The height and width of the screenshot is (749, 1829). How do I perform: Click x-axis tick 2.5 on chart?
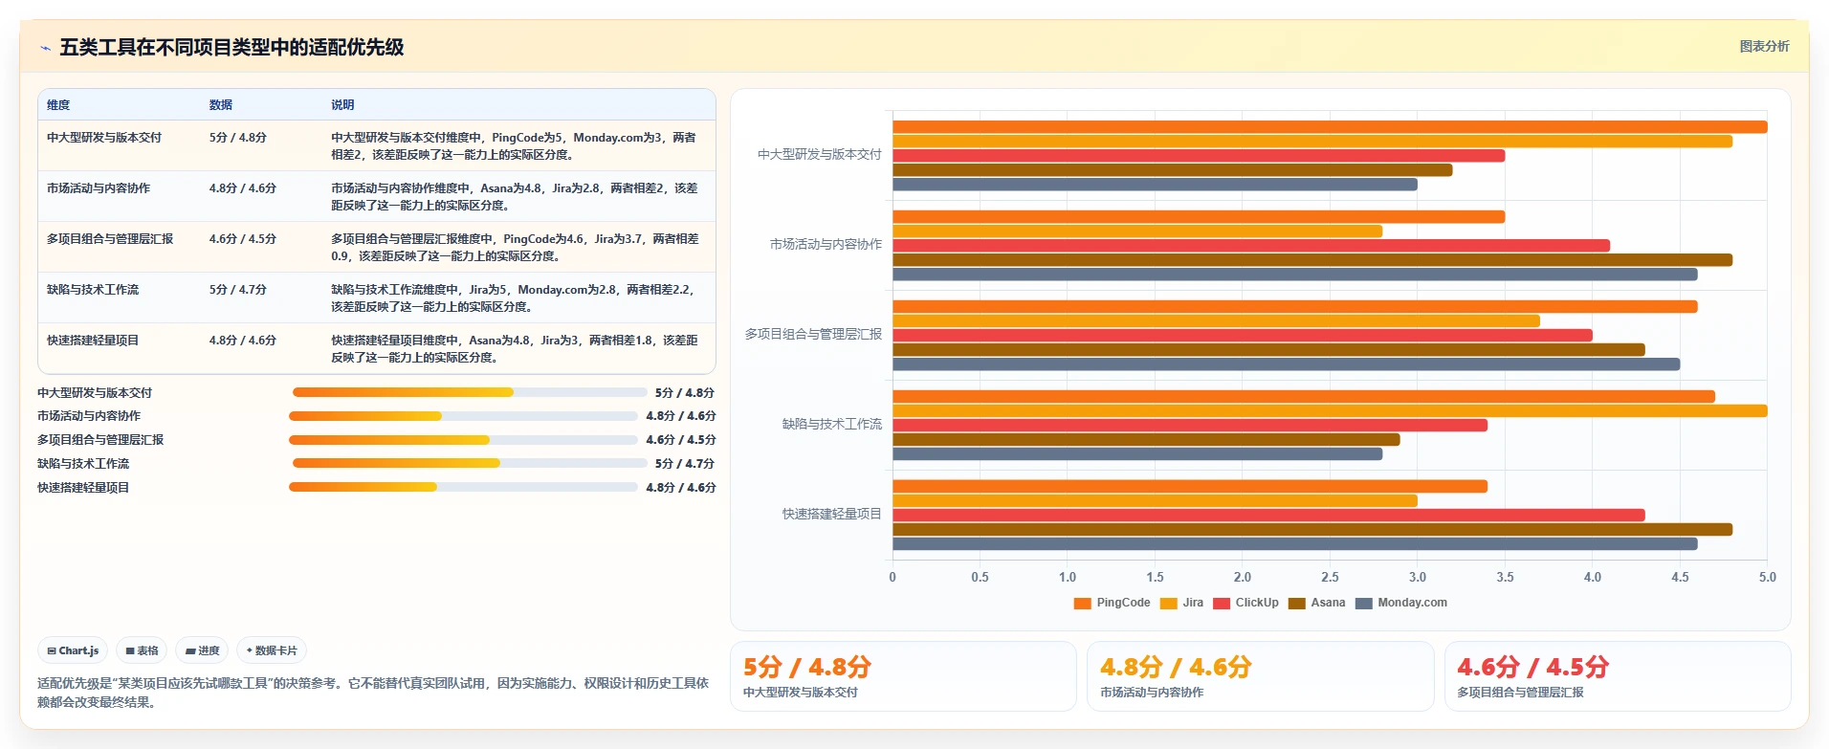(1330, 578)
